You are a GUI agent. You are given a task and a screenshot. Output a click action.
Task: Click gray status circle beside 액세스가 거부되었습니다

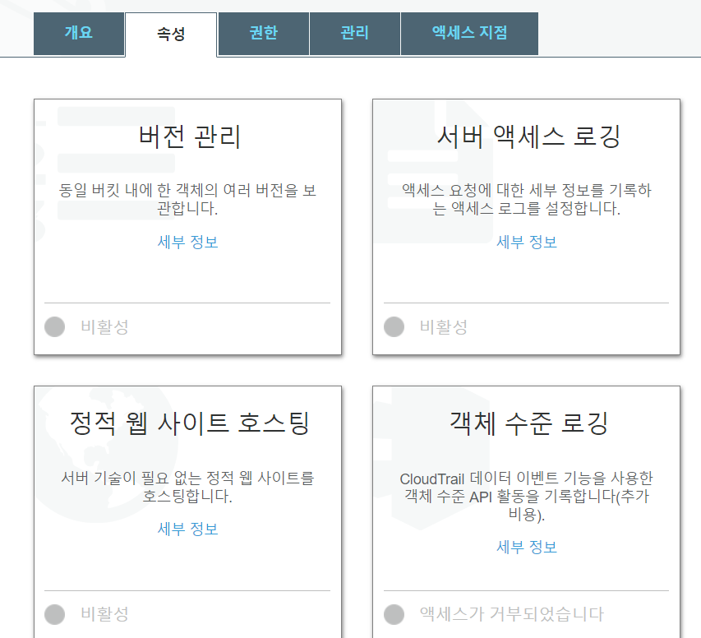(x=394, y=614)
